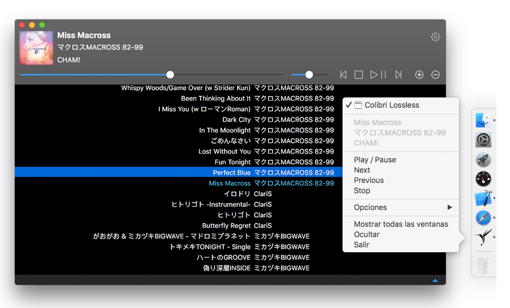
Task: Select Ocultar in the Dock menu
Action: (401, 234)
